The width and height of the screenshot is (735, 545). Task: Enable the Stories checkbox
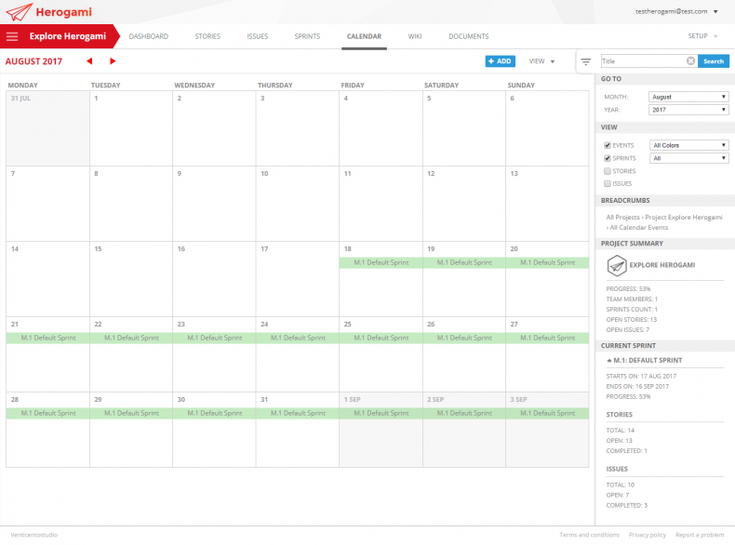point(608,171)
